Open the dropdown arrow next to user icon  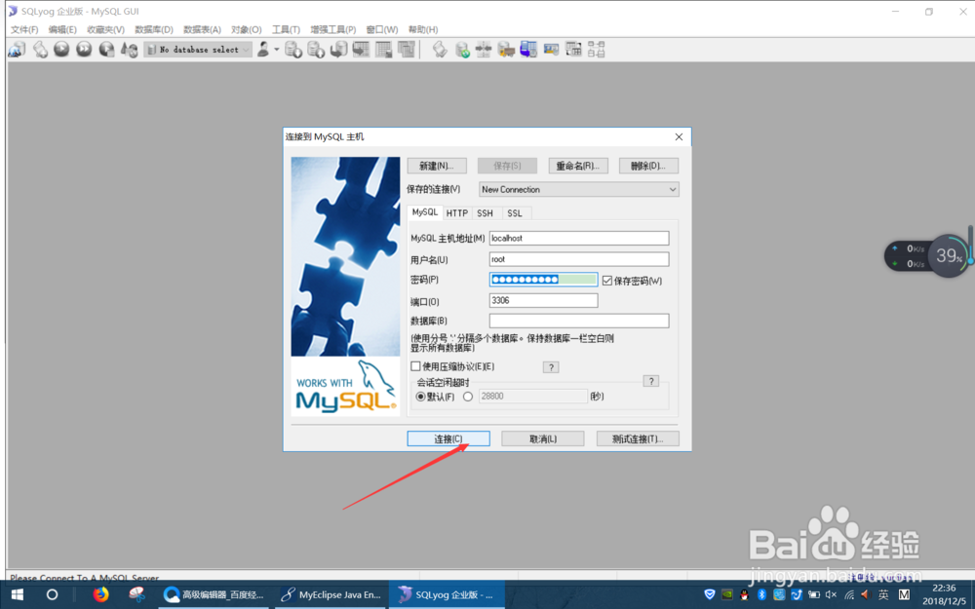click(275, 49)
